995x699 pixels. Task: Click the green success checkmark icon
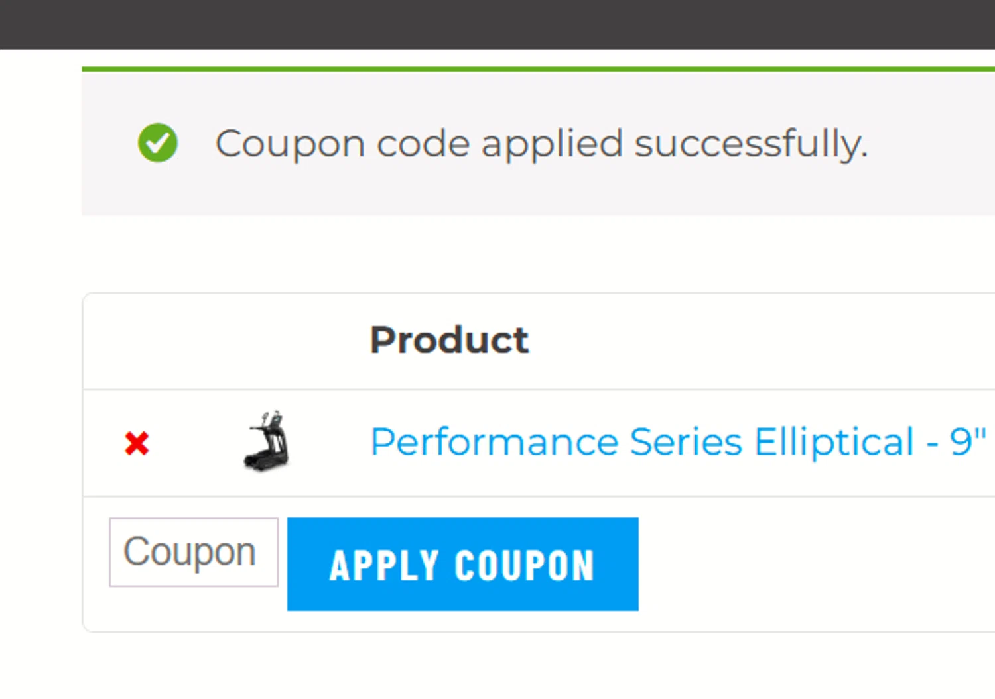pos(158,142)
